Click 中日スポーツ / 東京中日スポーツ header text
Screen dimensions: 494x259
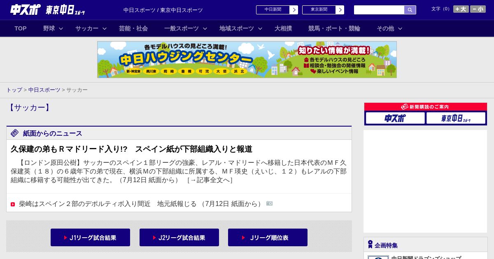(x=163, y=10)
